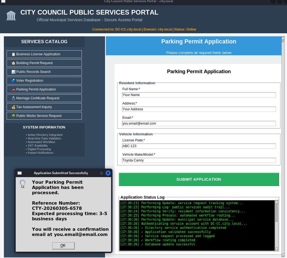Click the dialog's round minimize button
The height and width of the screenshot is (258, 287).
pos(101,173)
